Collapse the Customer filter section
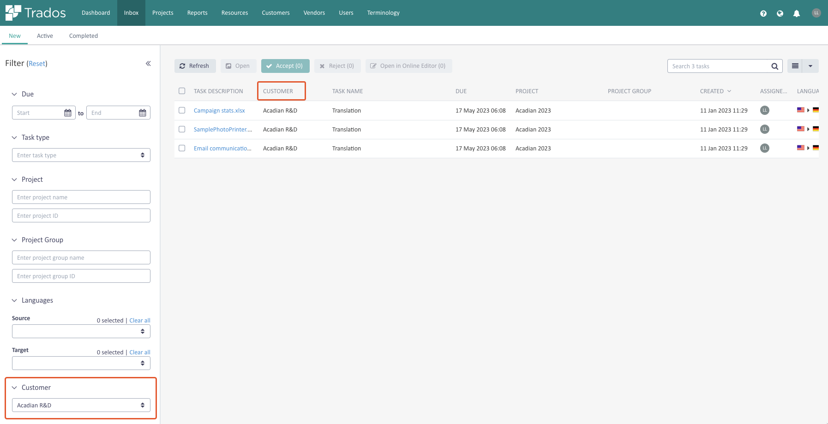This screenshot has height=424, width=828. (14, 388)
